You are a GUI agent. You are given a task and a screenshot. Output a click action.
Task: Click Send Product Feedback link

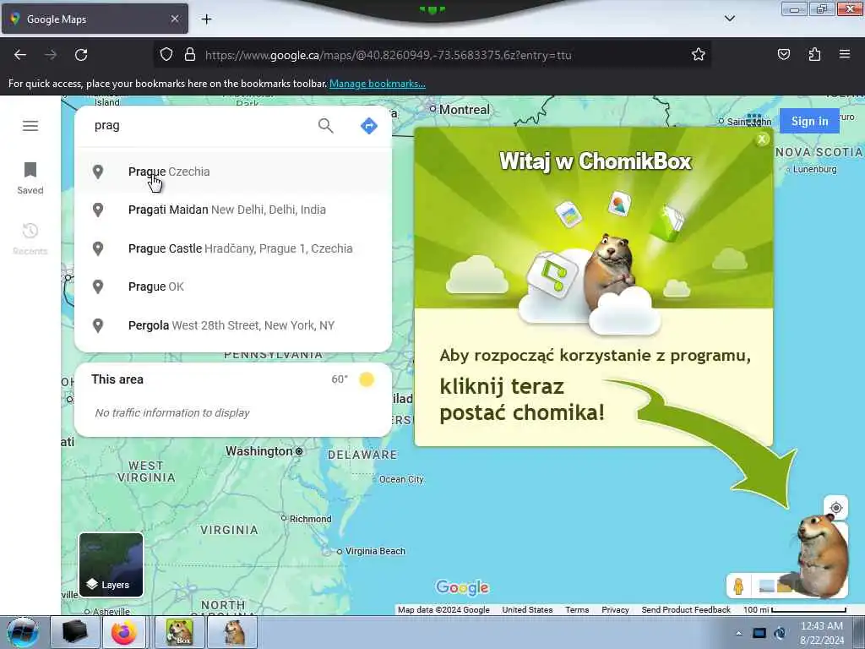(x=686, y=610)
